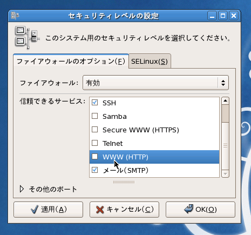The width and height of the screenshot is (251, 235).
Task: Minimize the security level window
Action: [212, 16]
